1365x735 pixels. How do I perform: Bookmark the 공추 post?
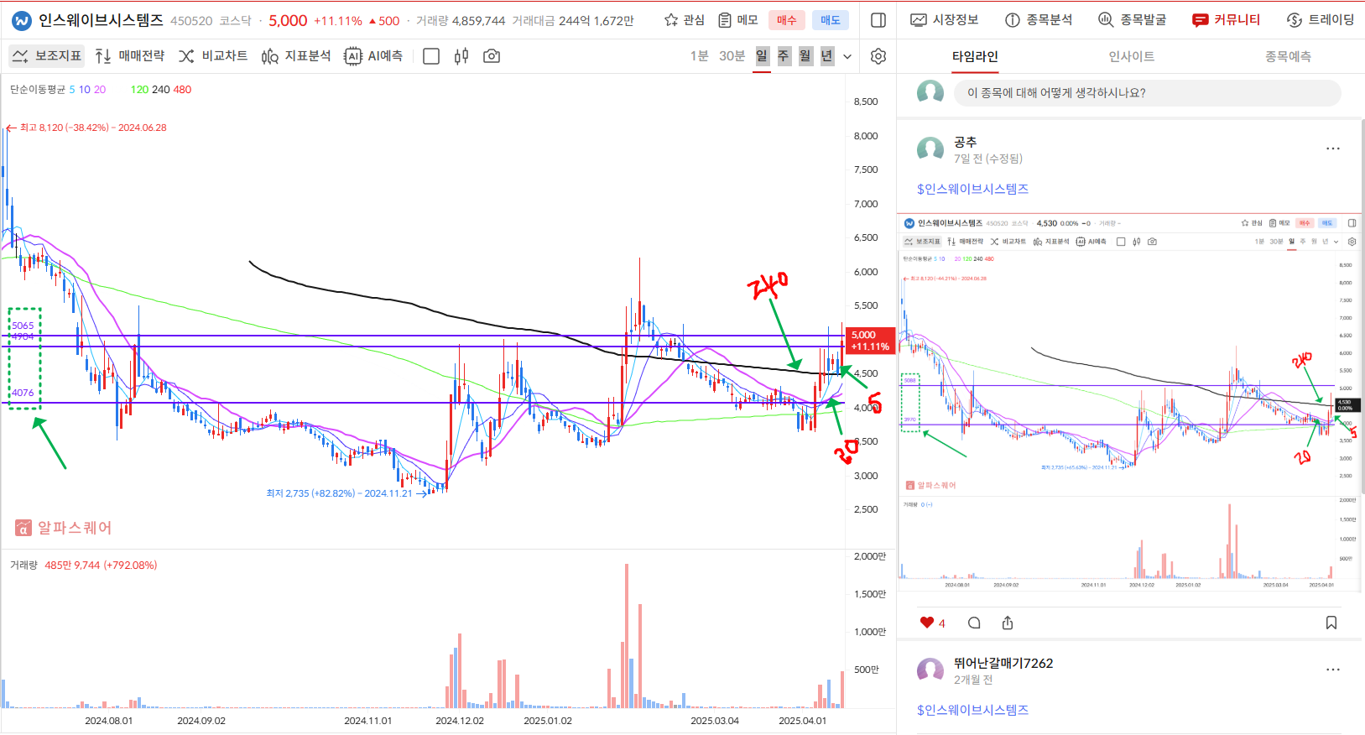1331,623
